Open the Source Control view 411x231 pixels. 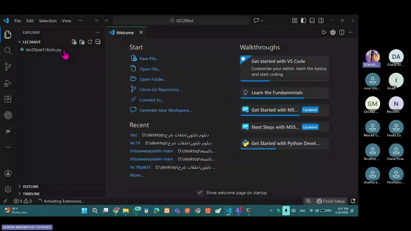[8, 67]
